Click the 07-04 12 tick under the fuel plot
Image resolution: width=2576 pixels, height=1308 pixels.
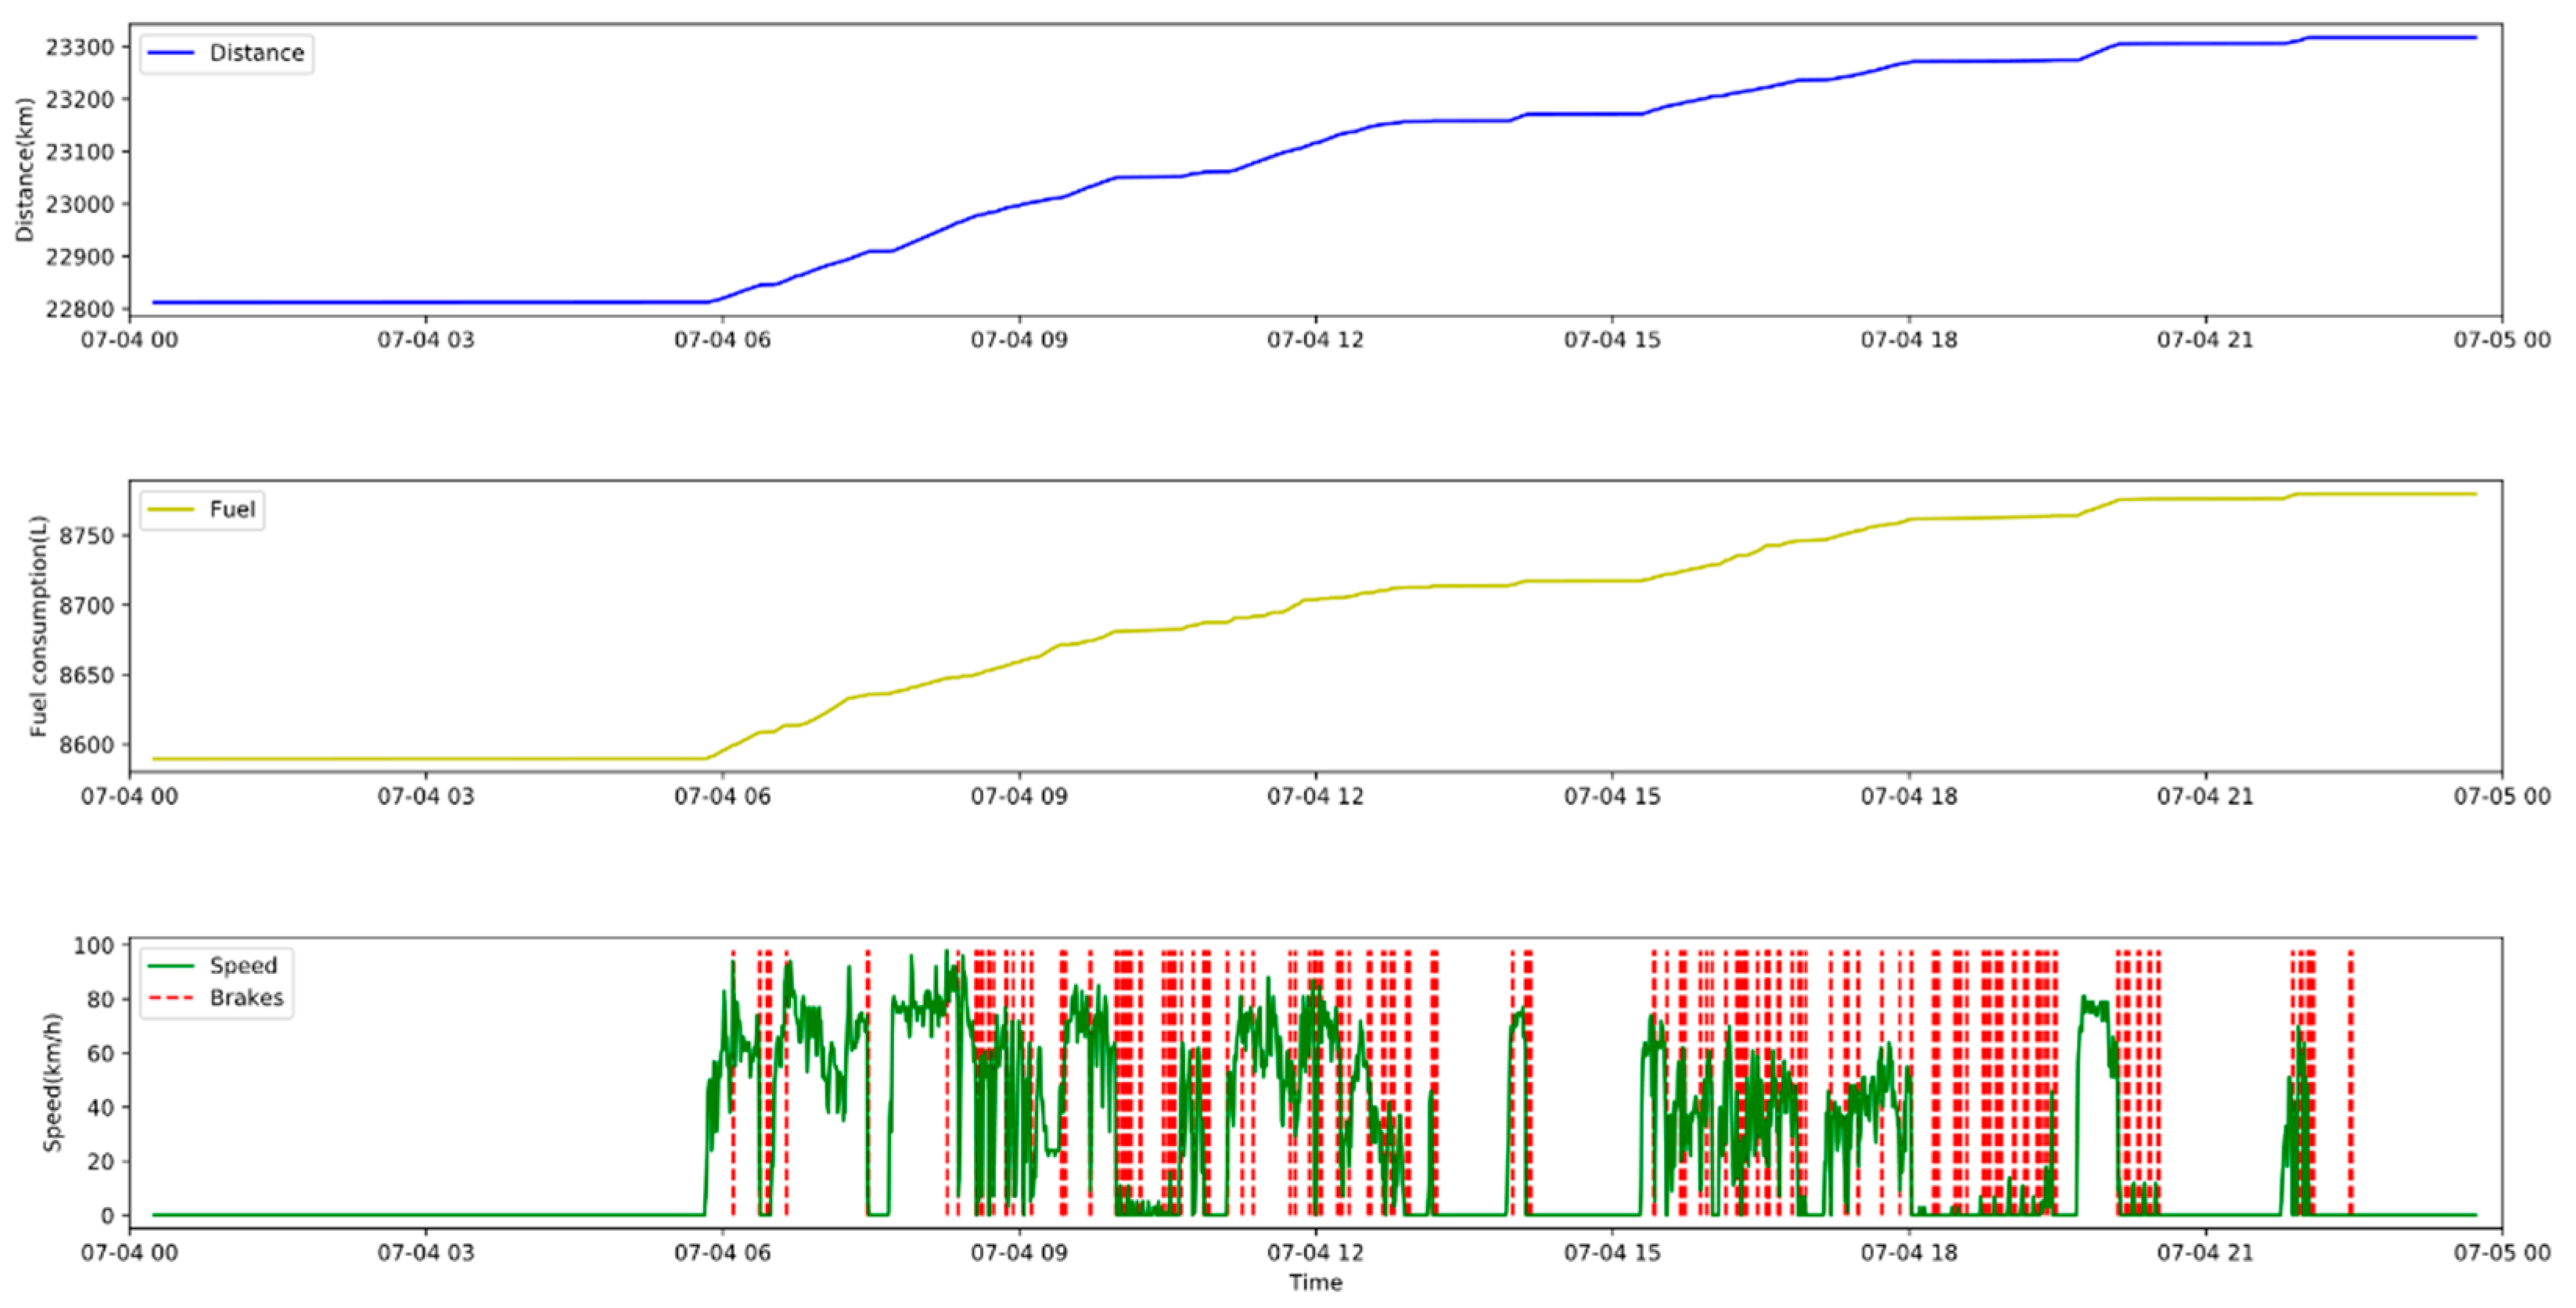click(1315, 797)
